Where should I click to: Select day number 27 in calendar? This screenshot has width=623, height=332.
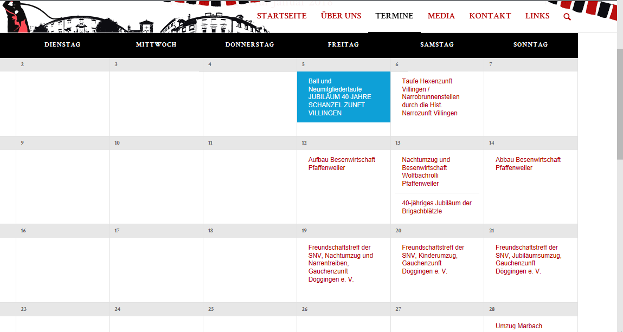399,309
